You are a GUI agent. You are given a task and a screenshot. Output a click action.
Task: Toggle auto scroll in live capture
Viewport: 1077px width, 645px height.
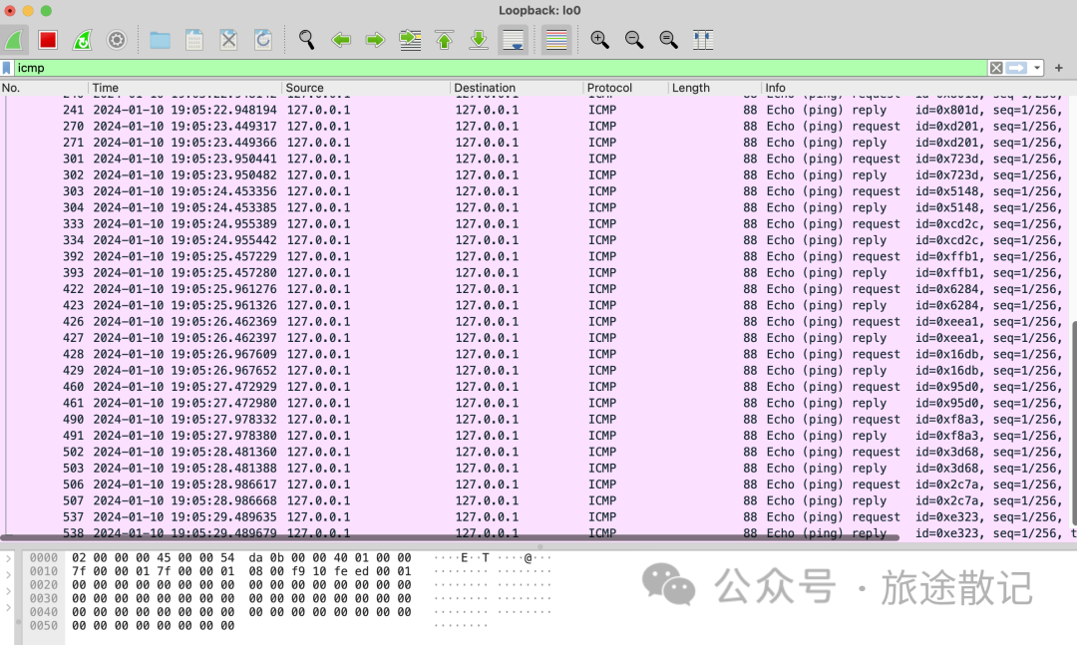(512, 40)
